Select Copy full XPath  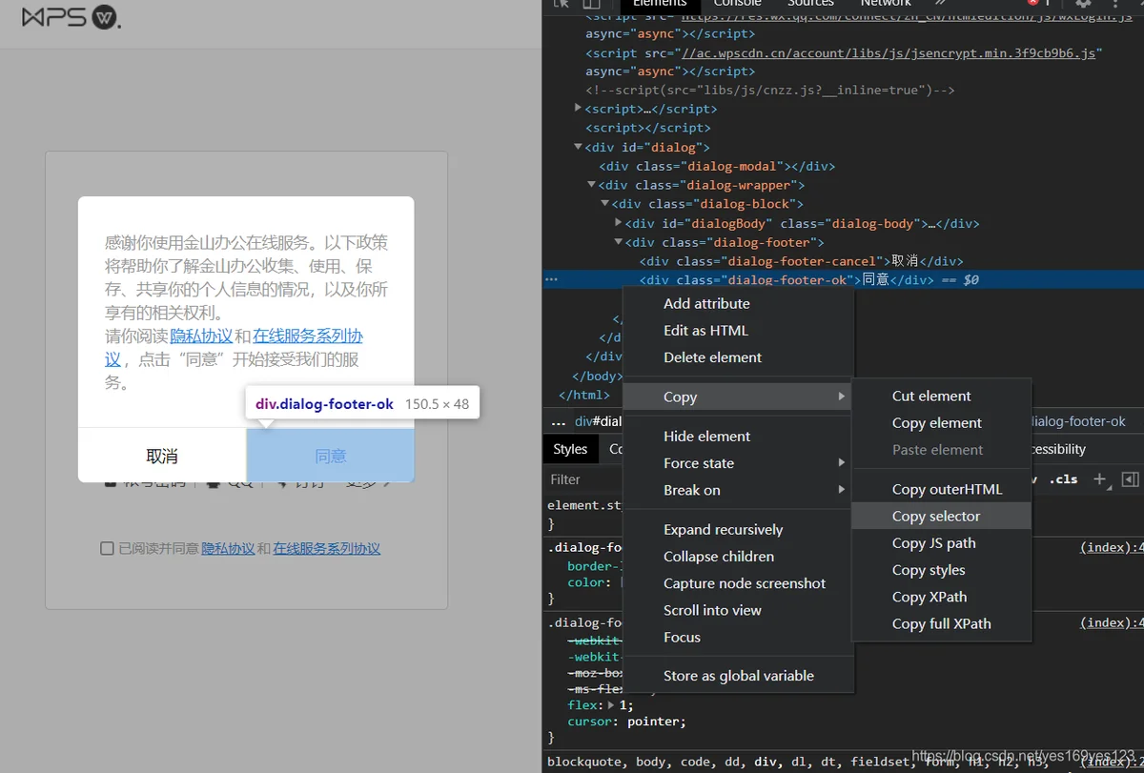click(x=942, y=623)
